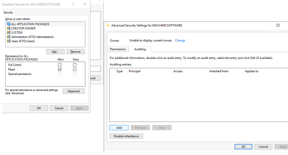The width and height of the screenshot is (288, 155).
Task: Check the Read Deny checkbox
Action: [x=75, y=69]
